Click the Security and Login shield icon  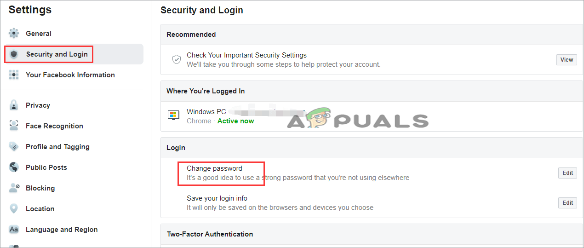(14, 54)
